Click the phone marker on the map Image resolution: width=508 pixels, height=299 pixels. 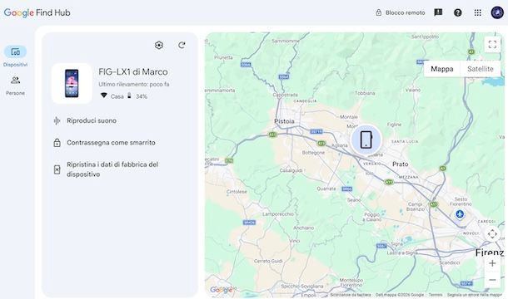click(x=366, y=140)
